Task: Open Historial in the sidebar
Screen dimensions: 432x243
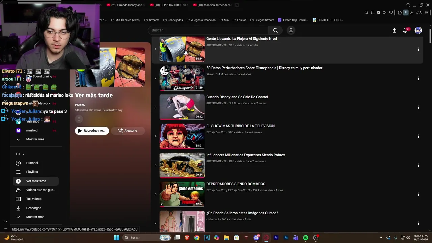Action: (x=36, y=163)
